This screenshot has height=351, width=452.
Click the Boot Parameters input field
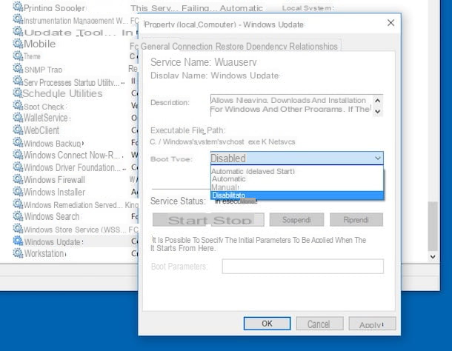tap(302, 267)
